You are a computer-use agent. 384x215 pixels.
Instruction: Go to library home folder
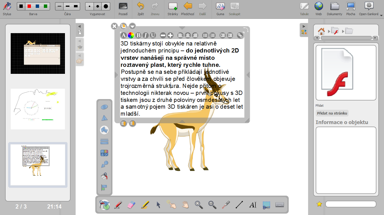[321, 31]
